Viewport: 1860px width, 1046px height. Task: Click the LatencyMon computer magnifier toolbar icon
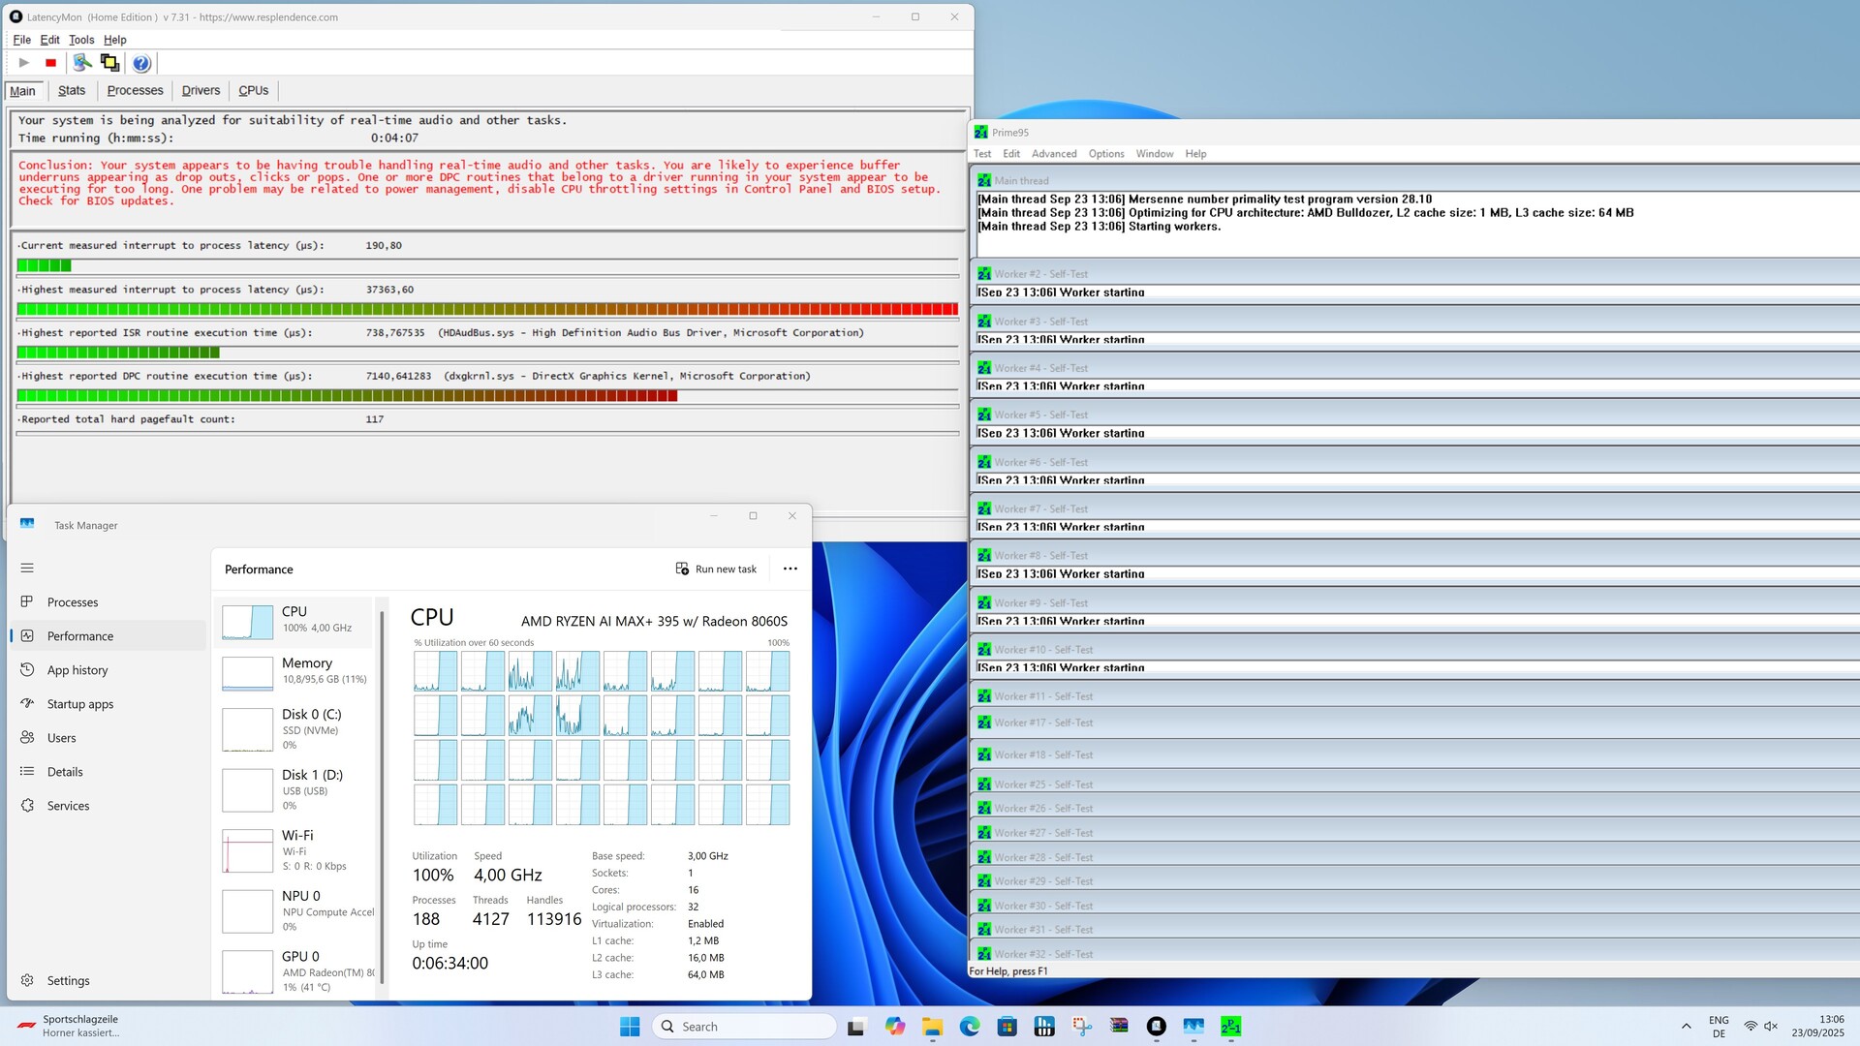click(82, 63)
